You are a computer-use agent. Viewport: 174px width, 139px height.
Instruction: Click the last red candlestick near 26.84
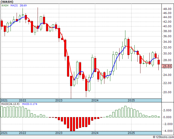click(x=159, y=62)
